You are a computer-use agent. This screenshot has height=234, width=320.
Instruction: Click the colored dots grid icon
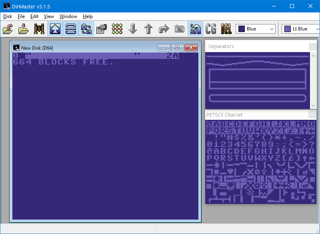click(117, 29)
